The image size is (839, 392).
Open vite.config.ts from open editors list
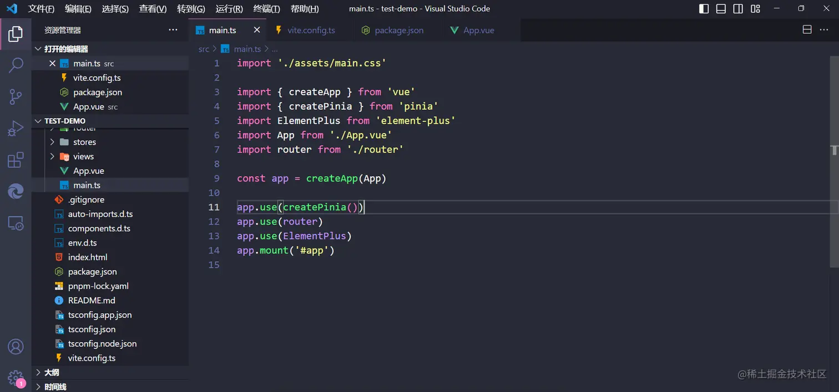pyautogui.click(x=110, y=78)
